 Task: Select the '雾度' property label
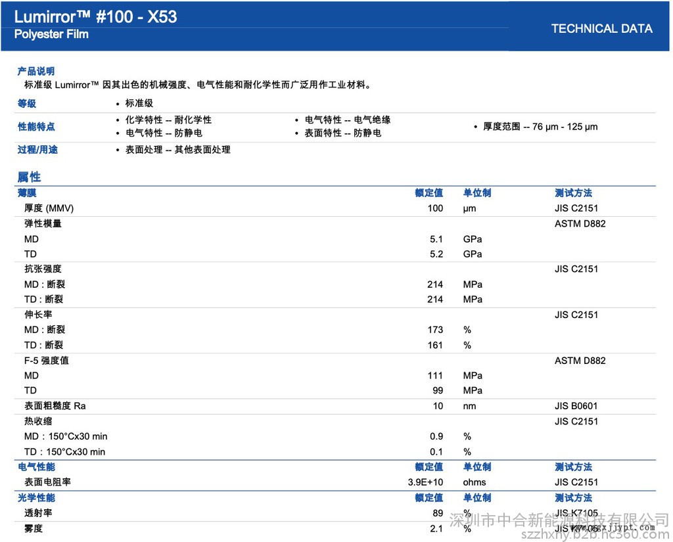coord(34,528)
